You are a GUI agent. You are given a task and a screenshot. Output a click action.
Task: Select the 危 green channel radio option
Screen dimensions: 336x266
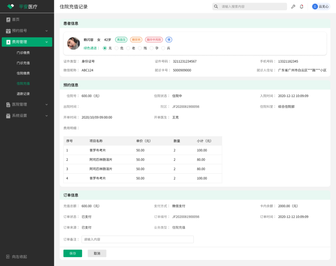[117, 48]
